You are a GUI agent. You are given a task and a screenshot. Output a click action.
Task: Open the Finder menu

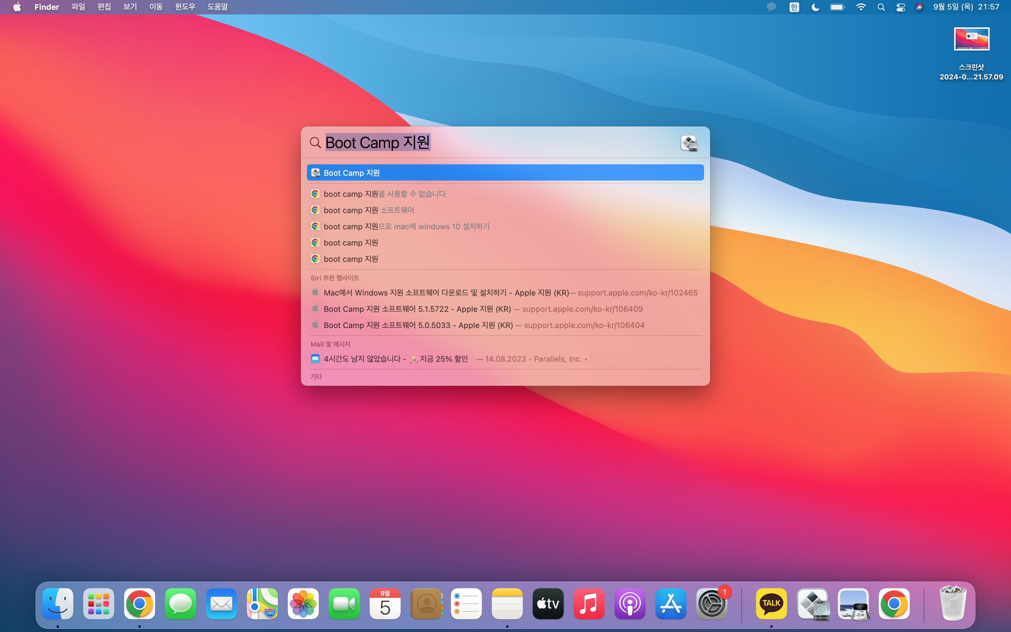46,7
